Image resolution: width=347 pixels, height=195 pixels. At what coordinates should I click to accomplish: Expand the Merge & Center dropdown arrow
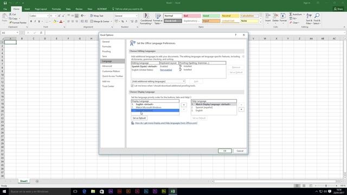[111, 22]
